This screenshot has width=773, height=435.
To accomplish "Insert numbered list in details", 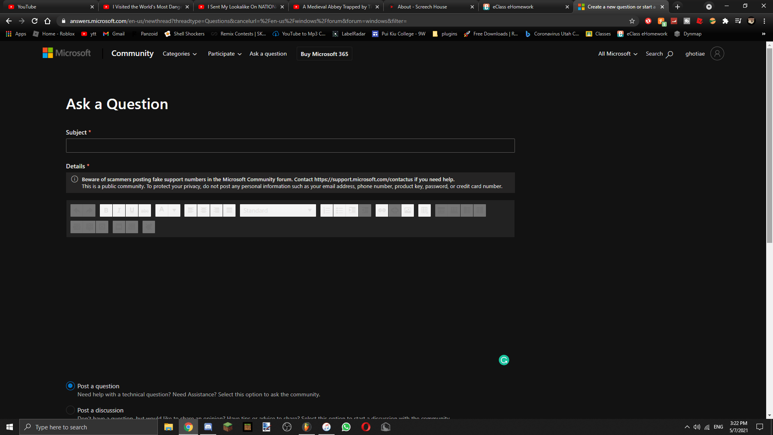I will coord(327,210).
